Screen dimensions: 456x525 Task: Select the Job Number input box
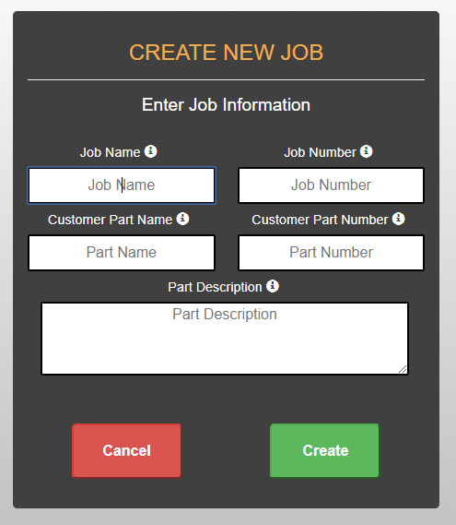[x=331, y=185]
